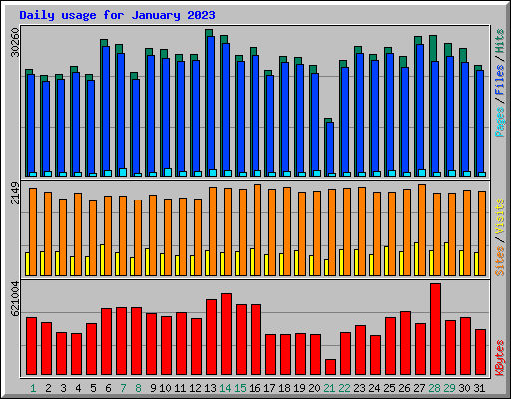
Task: Select day label 16 on the x-axis
Action: [255, 388]
